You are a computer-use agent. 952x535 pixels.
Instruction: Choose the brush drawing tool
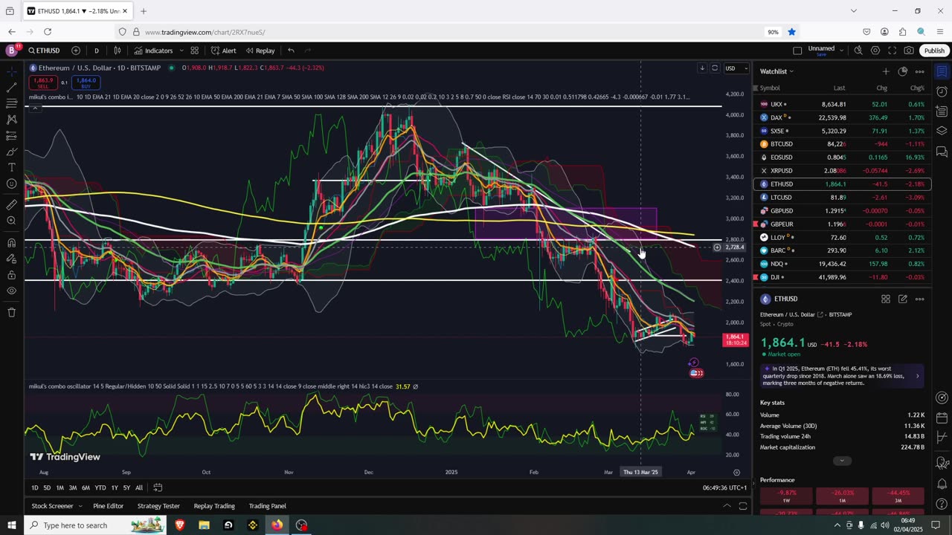coord(11,152)
